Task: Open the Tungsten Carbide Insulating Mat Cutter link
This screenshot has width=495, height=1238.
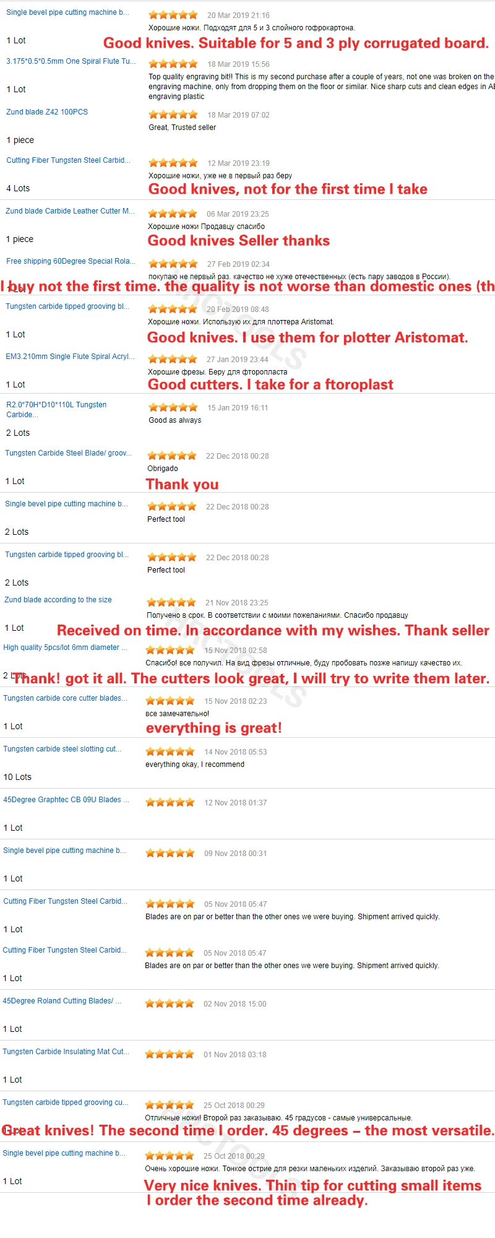Action: [66, 1052]
